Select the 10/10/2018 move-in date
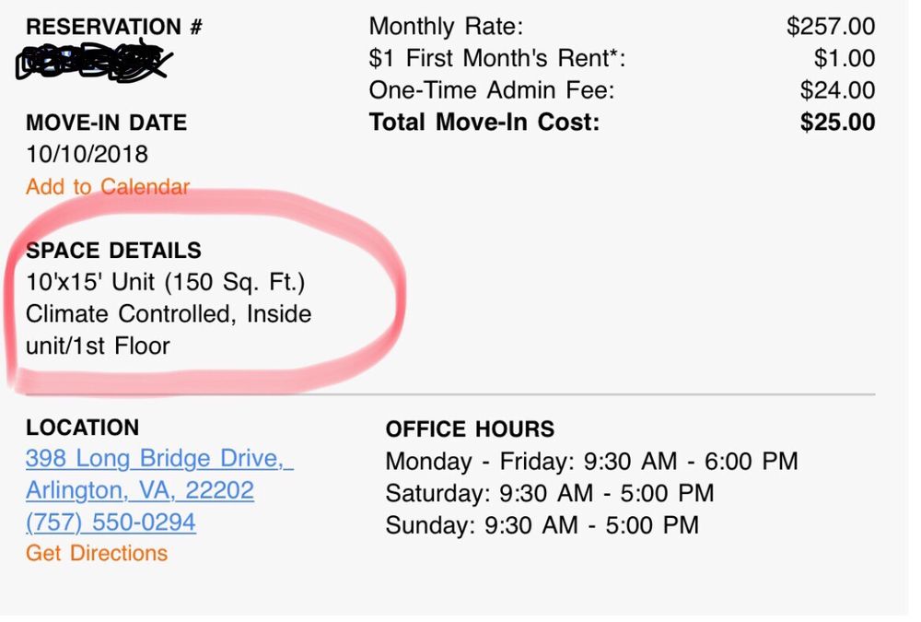 point(87,154)
